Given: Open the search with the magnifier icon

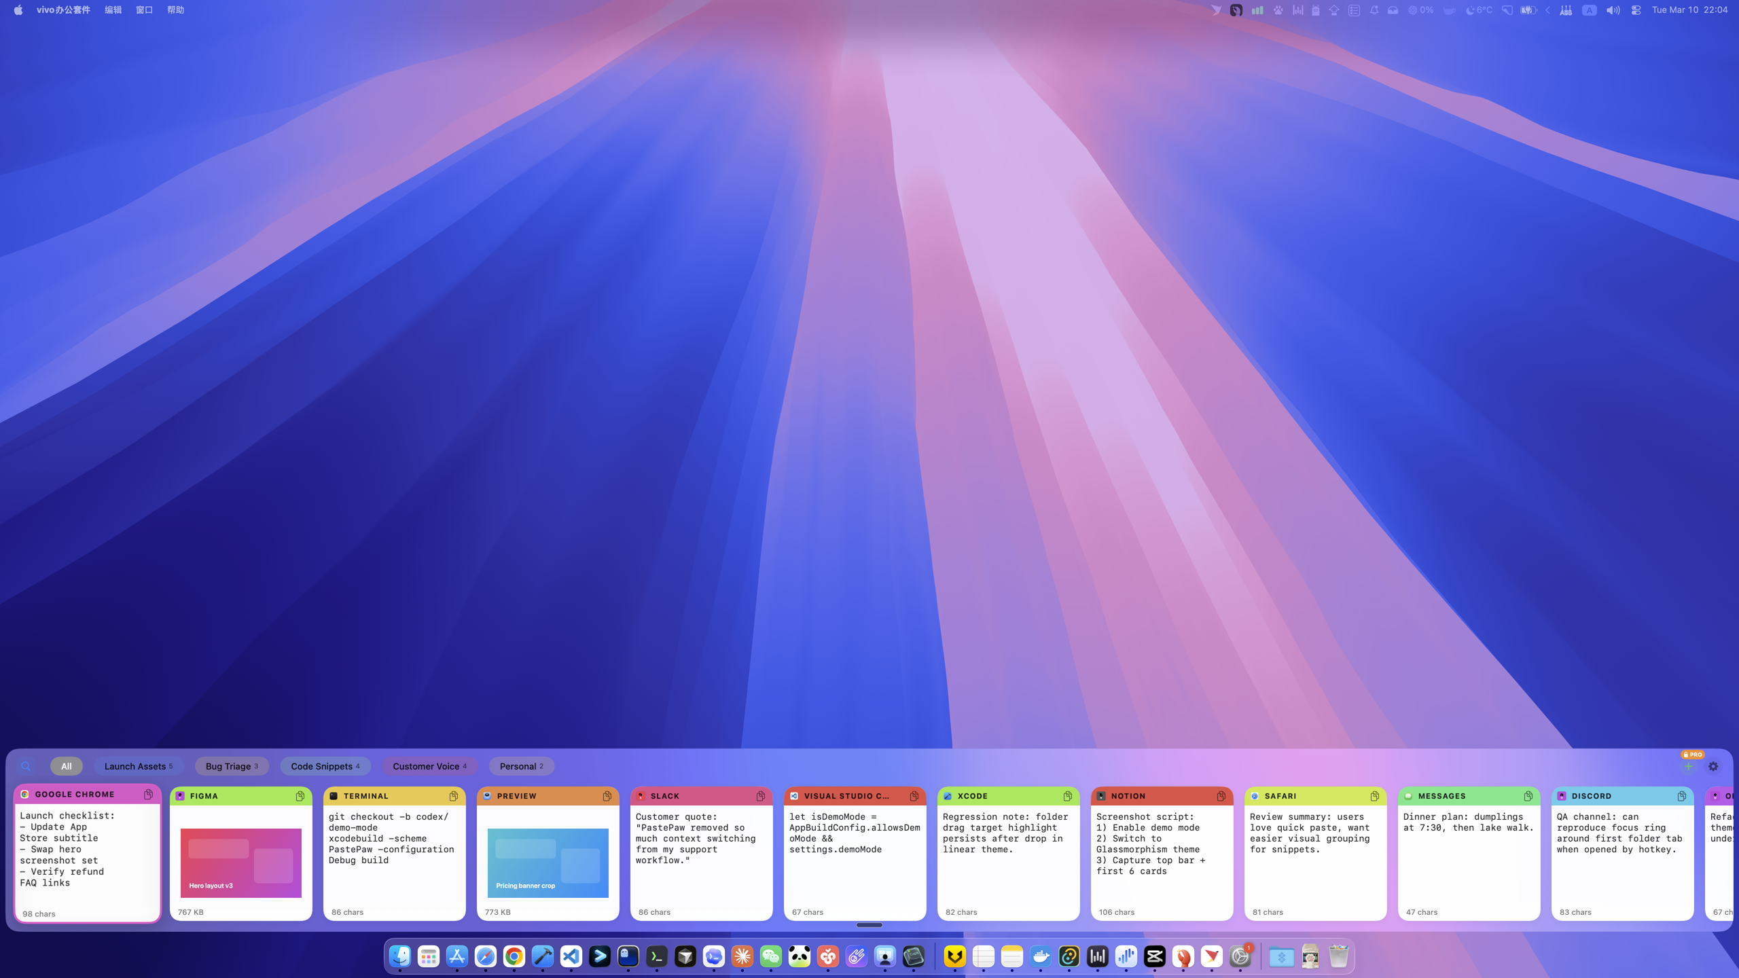Looking at the screenshot, I should point(26,766).
